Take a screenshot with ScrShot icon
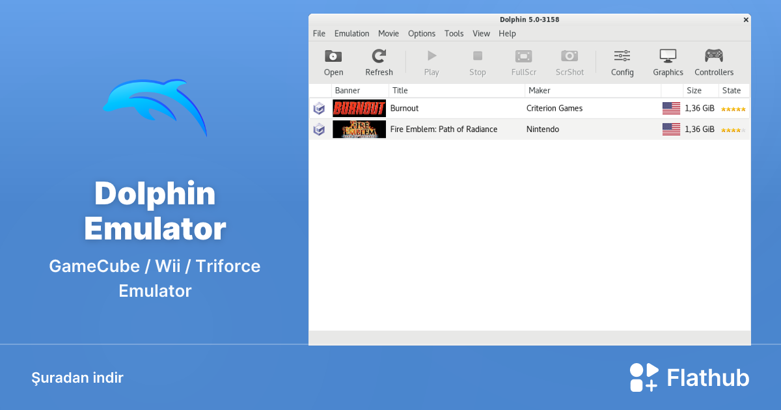Screen dimensions: 781x410 [569, 57]
